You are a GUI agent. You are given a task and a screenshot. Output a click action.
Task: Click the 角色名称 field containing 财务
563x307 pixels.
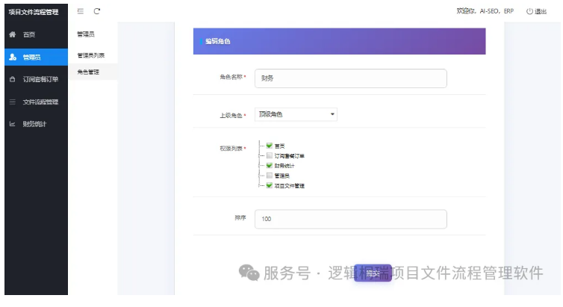pos(351,78)
